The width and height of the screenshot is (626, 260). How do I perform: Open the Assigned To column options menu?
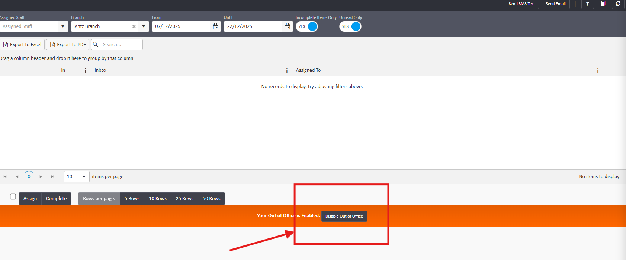pyautogui.click(x=598, y=70)
